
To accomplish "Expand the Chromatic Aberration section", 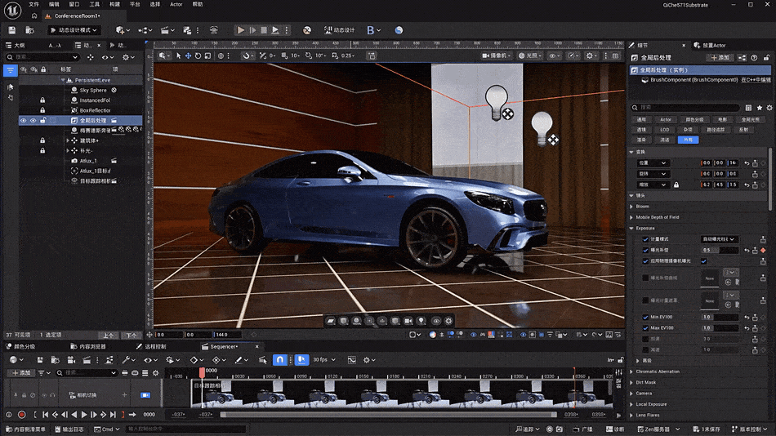I will (x=631, y=371).
